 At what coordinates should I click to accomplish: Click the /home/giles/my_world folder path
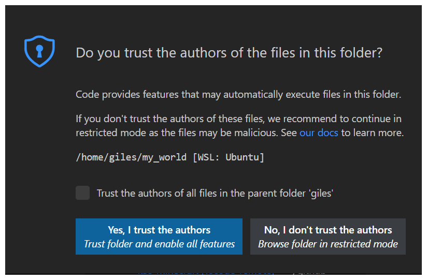coord(131,157)
